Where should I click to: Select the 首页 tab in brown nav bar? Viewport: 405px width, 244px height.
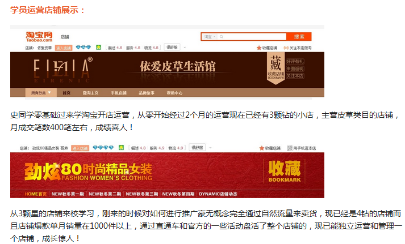pyautogui.click(x=66, y=92)
